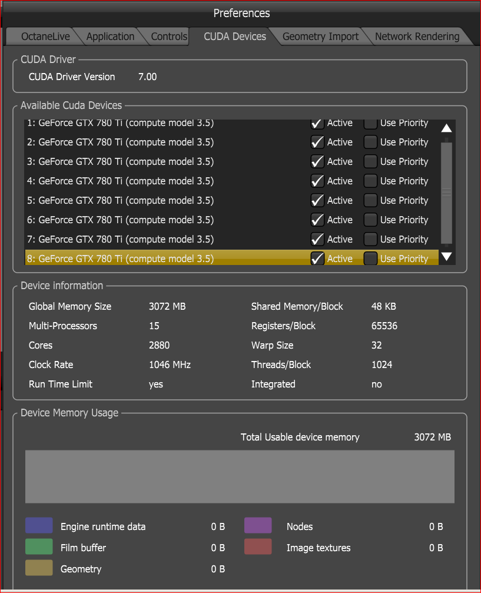Click CUDA Driver Version value 7.00
Image resolution: width=481 pixels, height=593 pixels.
[x=147, y=77]
